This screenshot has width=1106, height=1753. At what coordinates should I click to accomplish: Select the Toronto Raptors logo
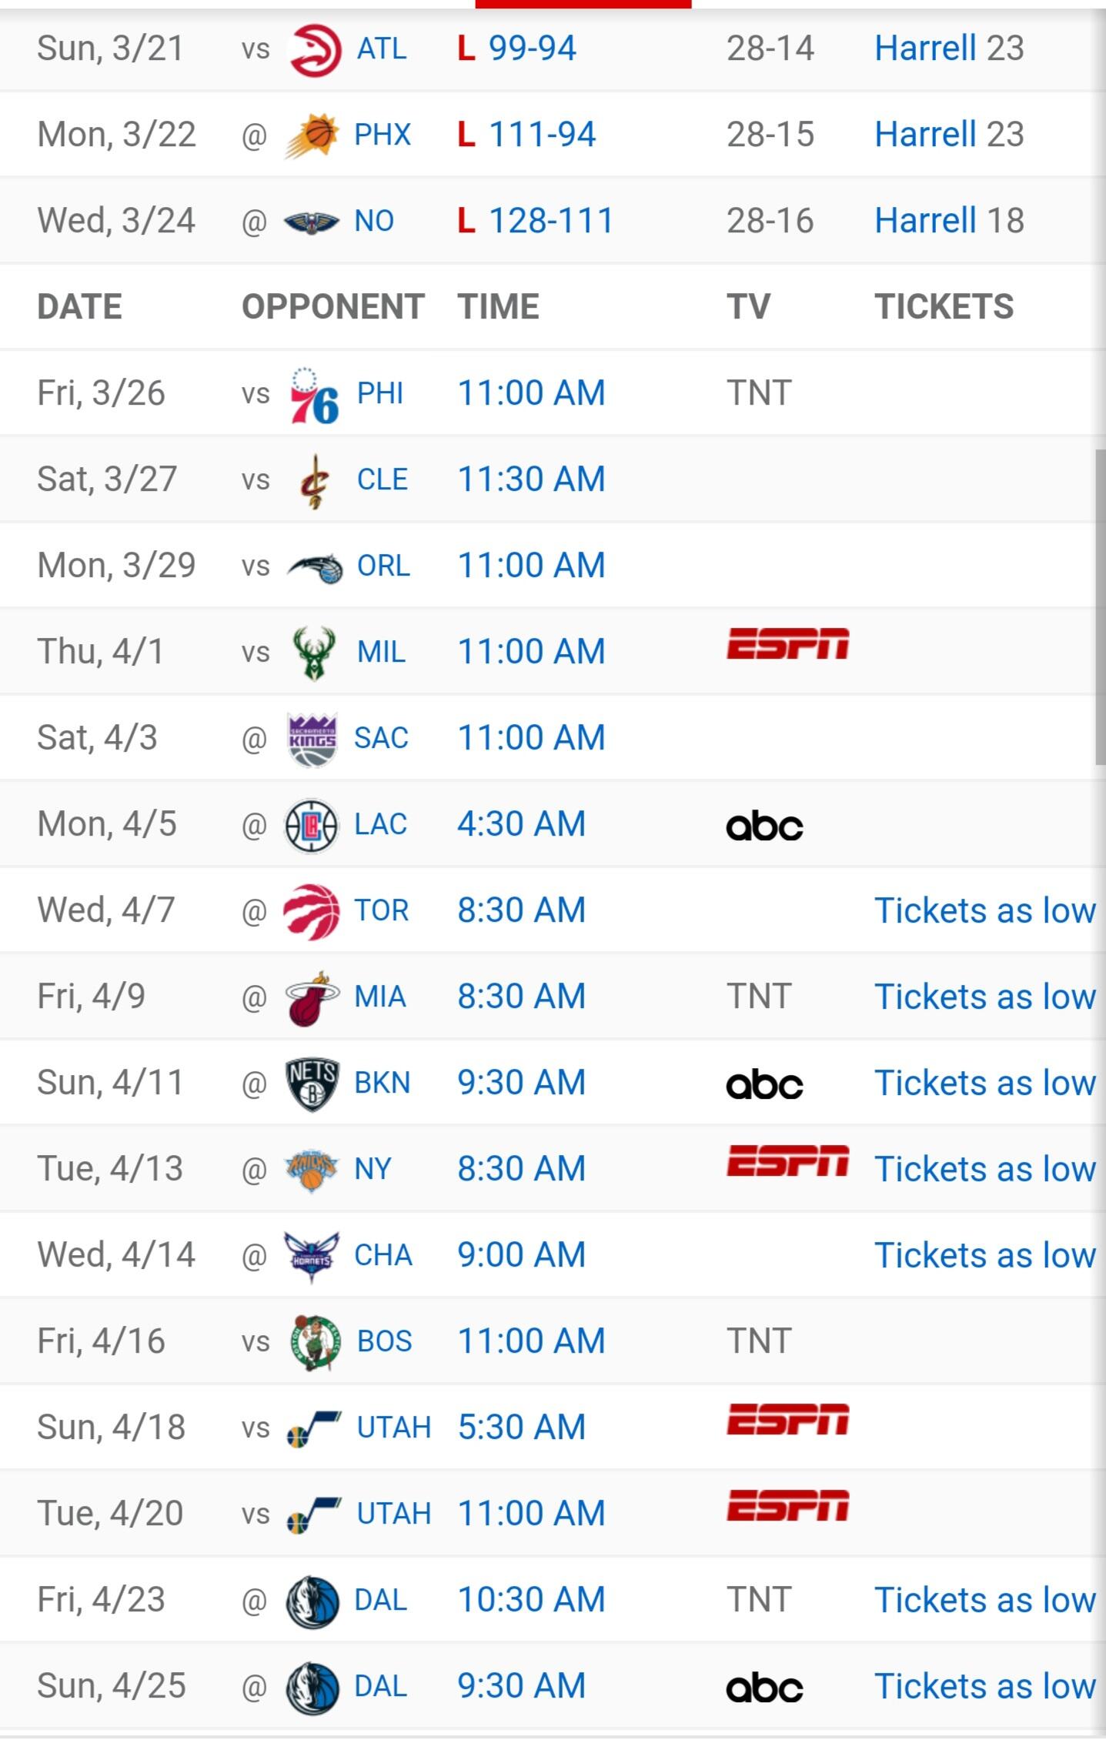312,911
